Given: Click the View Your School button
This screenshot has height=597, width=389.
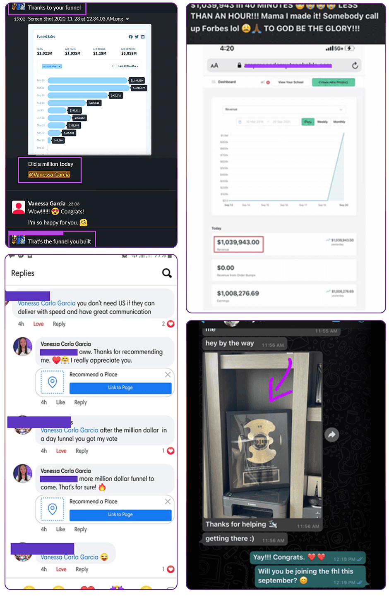Looking at the screenshot, I should (291, 82).
